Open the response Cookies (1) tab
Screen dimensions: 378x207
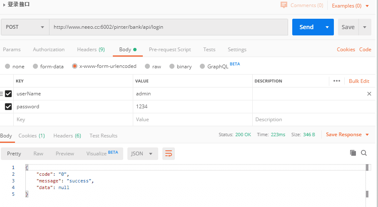[x=32, y=136]
